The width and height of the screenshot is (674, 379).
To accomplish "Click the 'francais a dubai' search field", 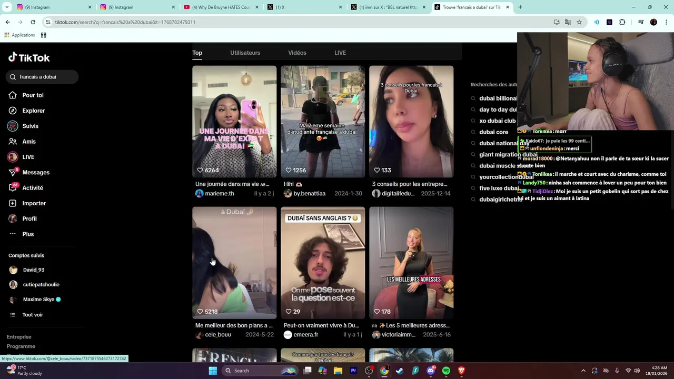I will tap(42, 77).
